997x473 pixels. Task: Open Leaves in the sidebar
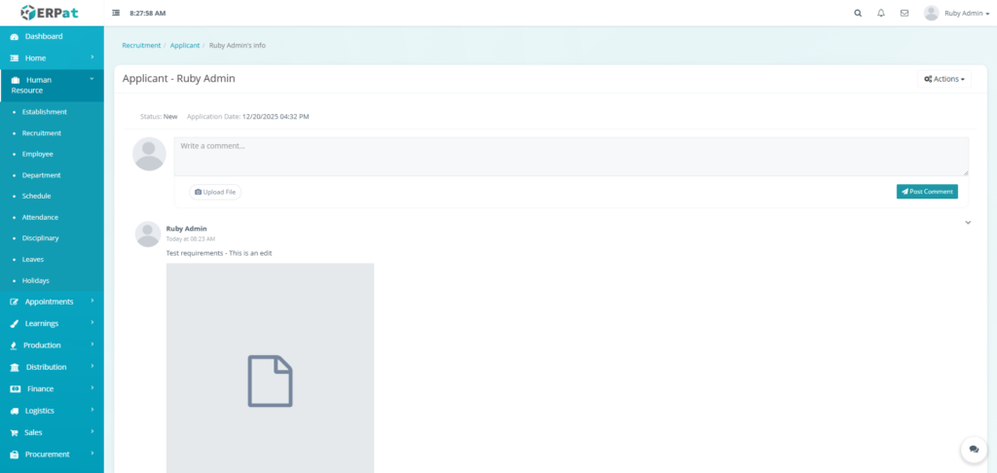(33, 260)
